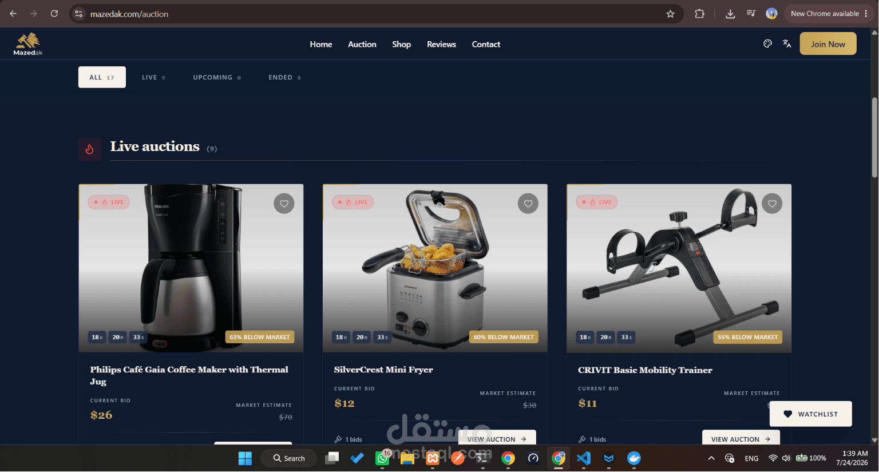Filter auctions by UPCOMING
The width and height of the screenshot is (879, 472).
217,77
